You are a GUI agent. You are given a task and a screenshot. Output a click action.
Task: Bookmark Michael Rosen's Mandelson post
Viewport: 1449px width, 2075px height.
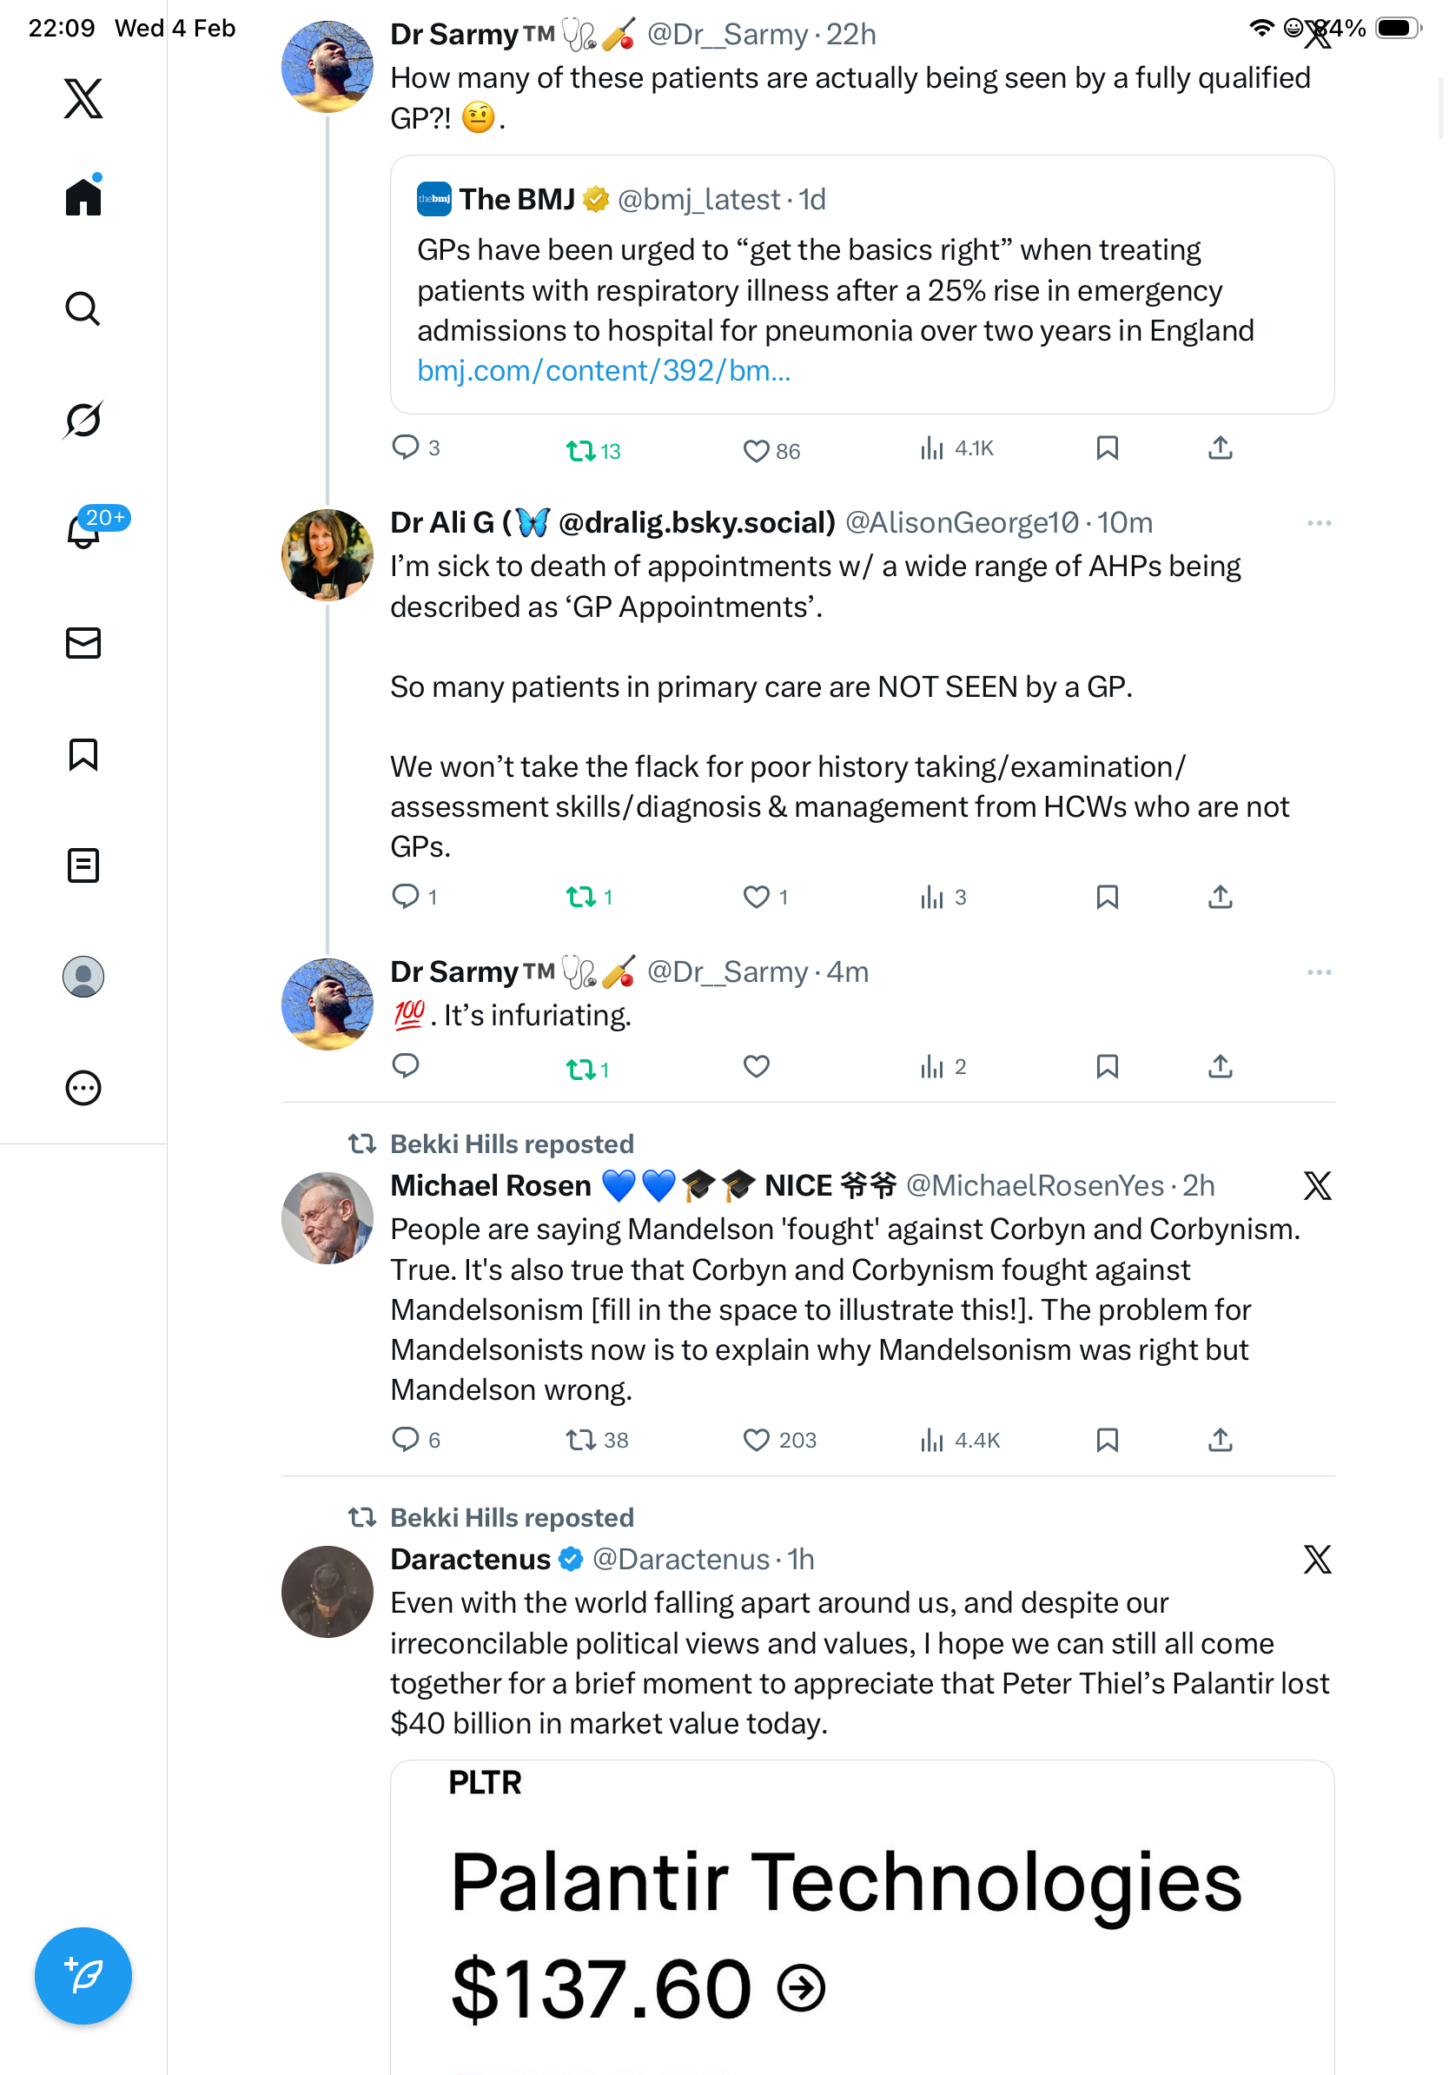click(1107, 1439)
